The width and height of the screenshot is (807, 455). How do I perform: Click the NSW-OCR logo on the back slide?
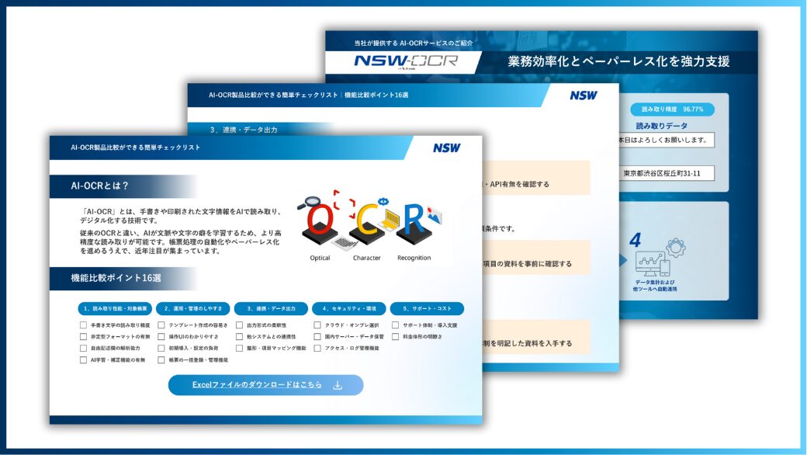(x=406, y=61)
